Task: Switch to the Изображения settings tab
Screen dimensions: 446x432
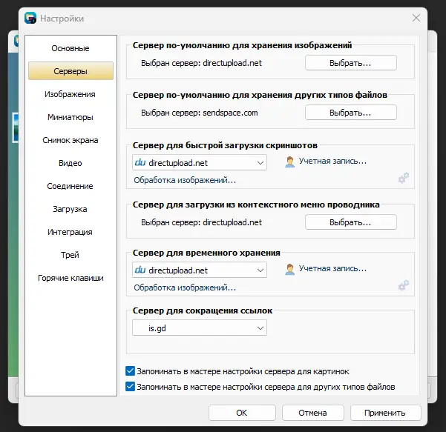Action: (70, 94)
